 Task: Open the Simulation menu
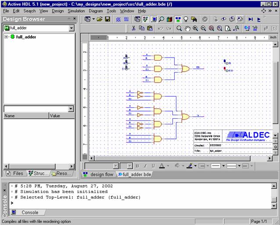(76, 11)
